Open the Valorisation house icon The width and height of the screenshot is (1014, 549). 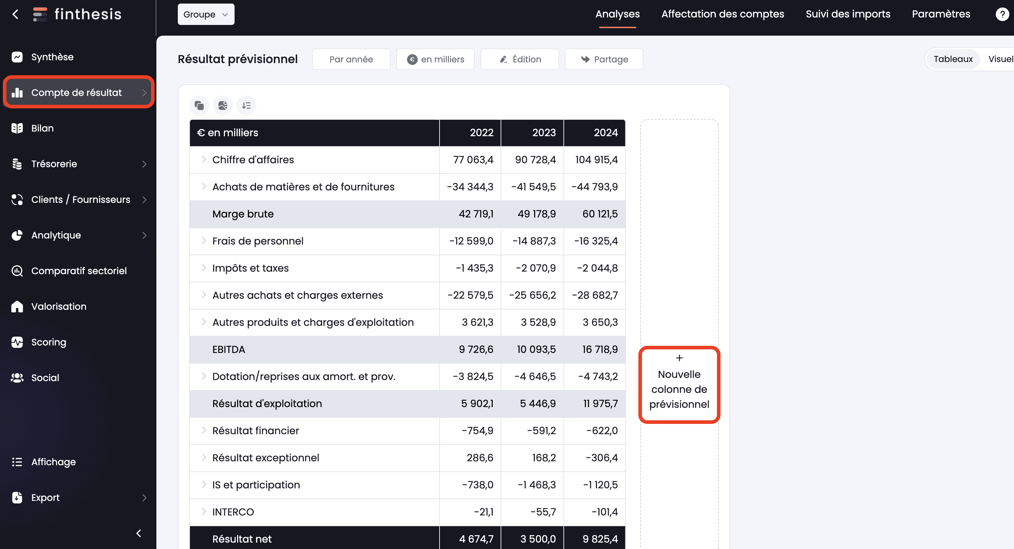(17, 307)
